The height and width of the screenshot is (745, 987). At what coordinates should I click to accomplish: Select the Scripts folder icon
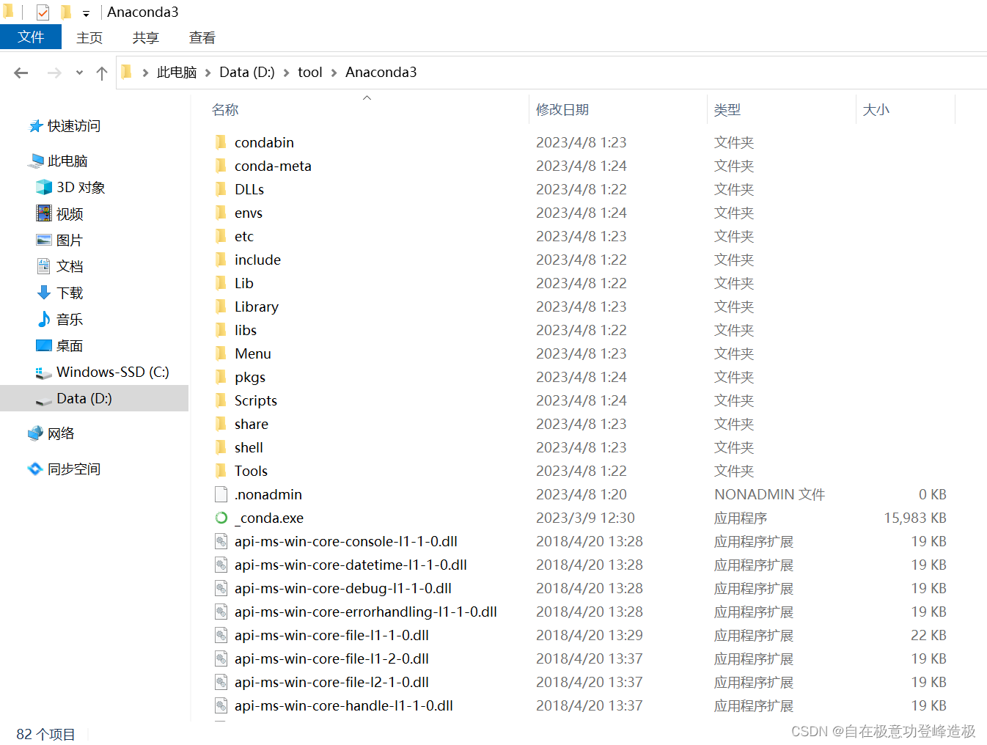221,400
